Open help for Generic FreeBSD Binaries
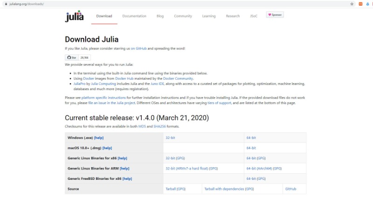Screen dimensions: 373x205 point(127,178)
